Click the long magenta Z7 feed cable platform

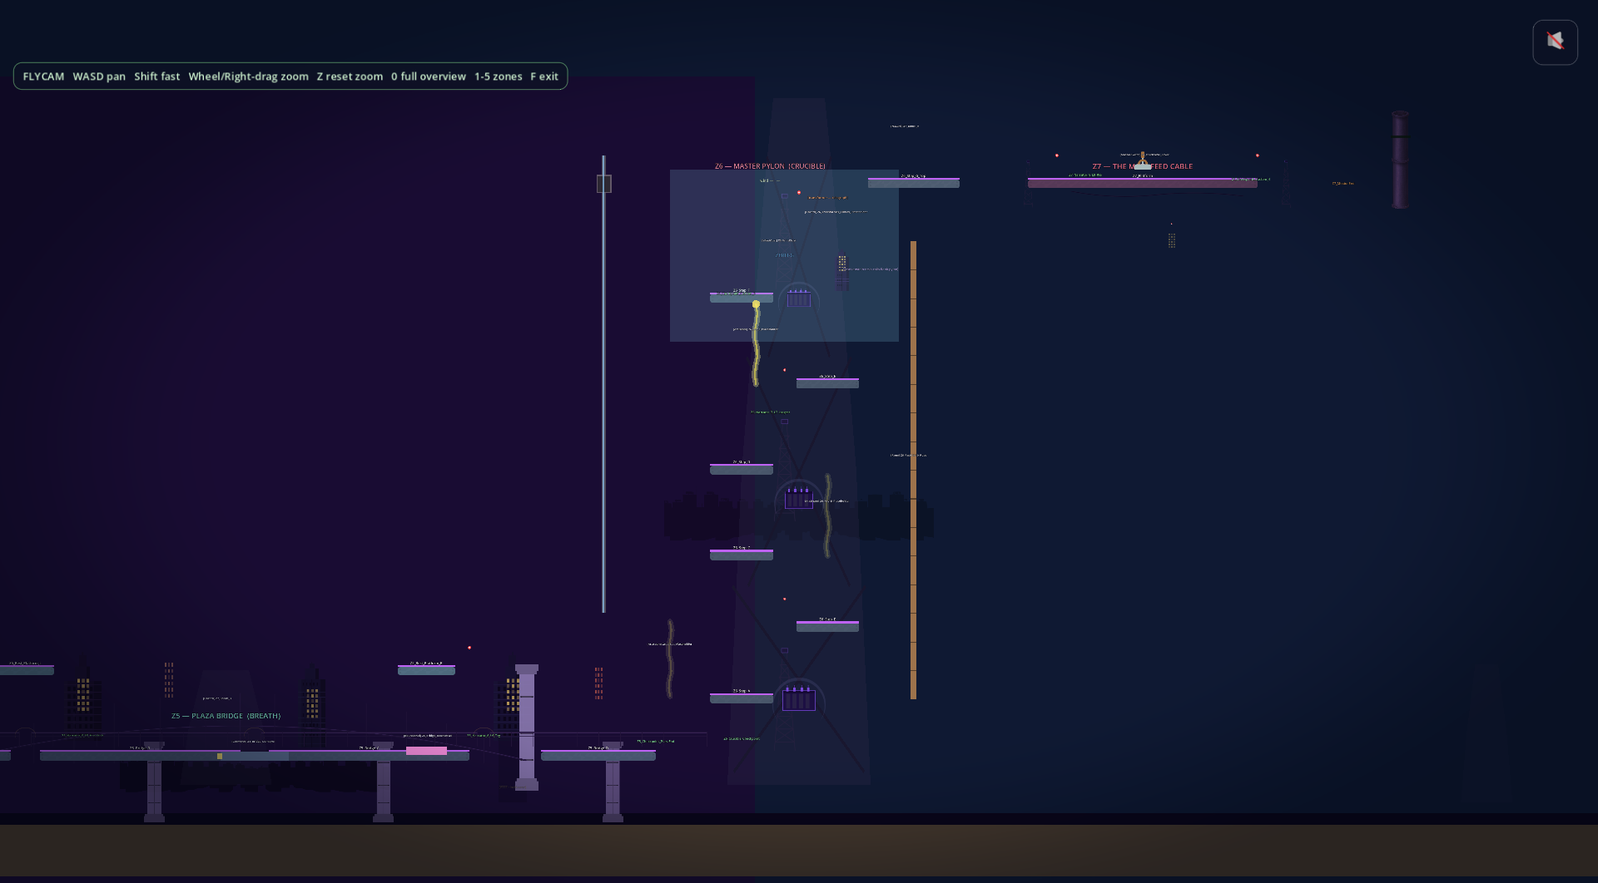click(x=1142, y=183)
